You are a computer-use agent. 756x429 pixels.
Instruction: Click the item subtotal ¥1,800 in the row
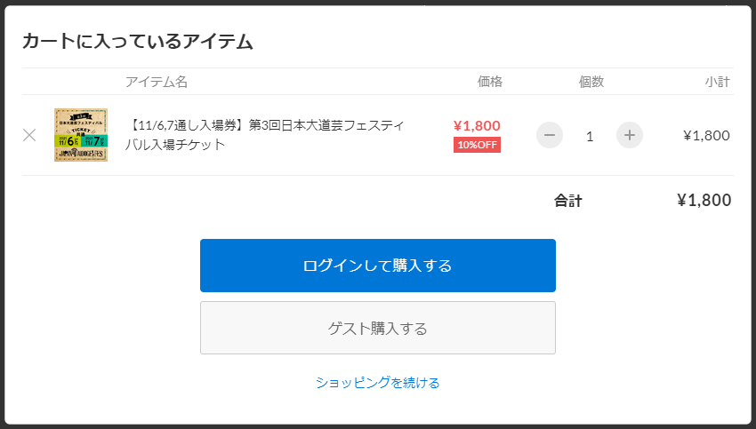coord(706,135)
